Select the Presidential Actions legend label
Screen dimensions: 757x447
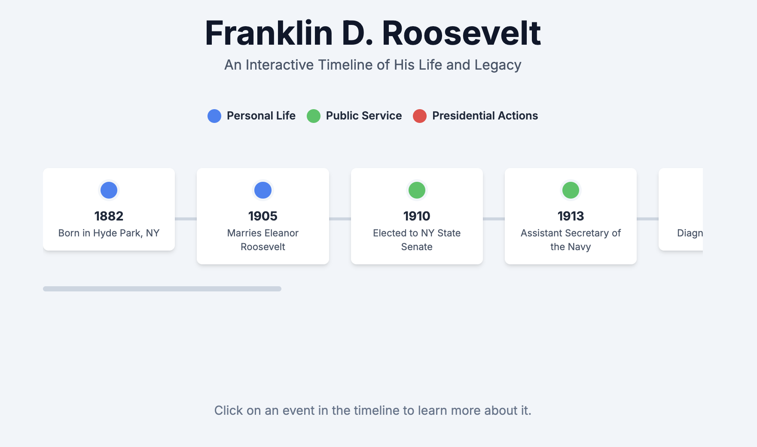click(x=485, y=116)
